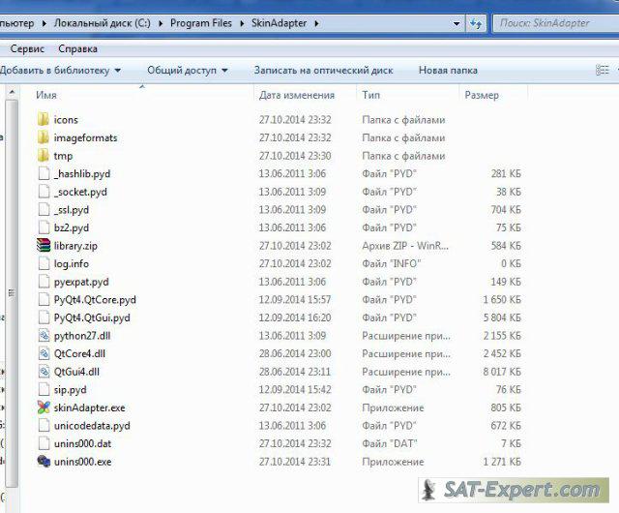Click the SkinAdapter breadcrumb
619x513 pixels.
(280, 23)
